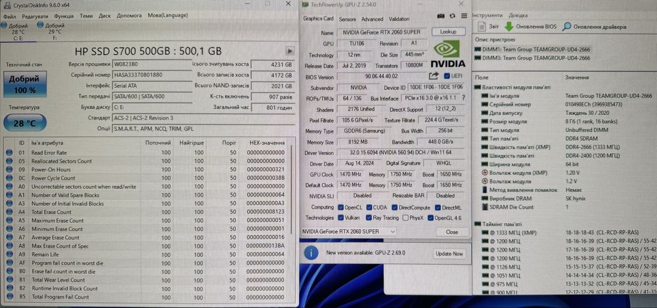Image resolution: width=657 pixels, height=308 pixels.
Task: Switch to the Validation tab in GPU-Z
Action: [x=399, y=19]
